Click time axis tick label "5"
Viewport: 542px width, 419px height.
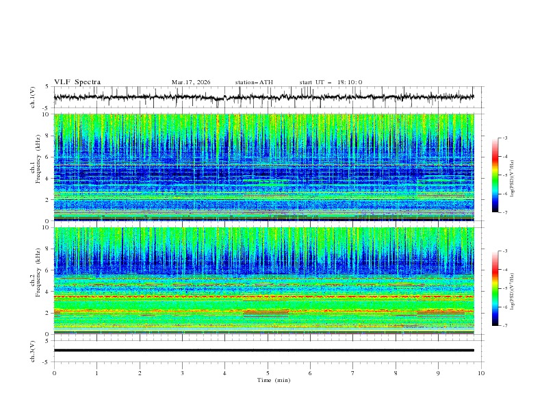(268, 373)
